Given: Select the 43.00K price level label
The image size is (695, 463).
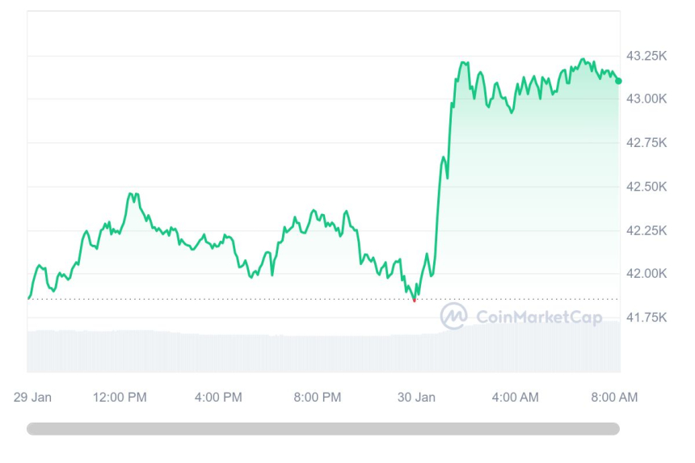Looking at the screenshot, I should tap(647, 99).
